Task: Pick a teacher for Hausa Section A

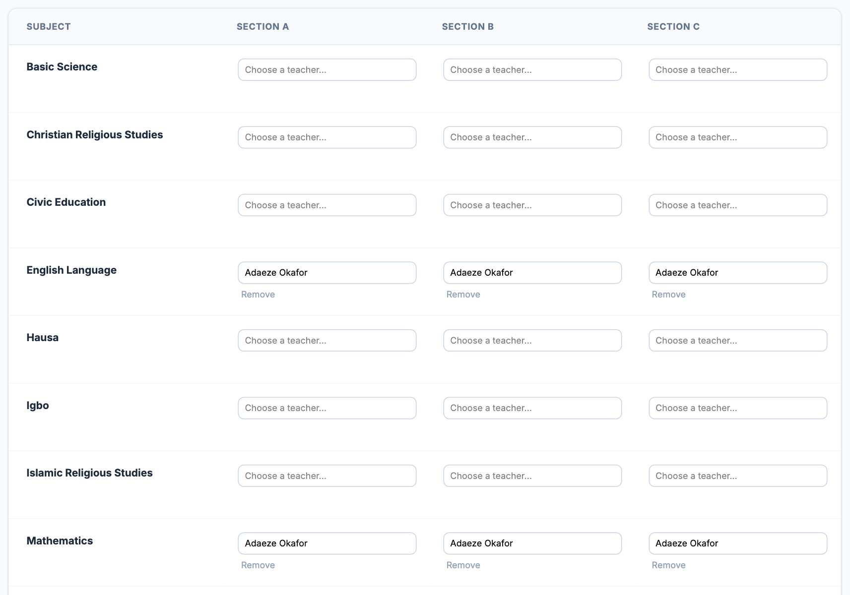Action: point(327,341)
